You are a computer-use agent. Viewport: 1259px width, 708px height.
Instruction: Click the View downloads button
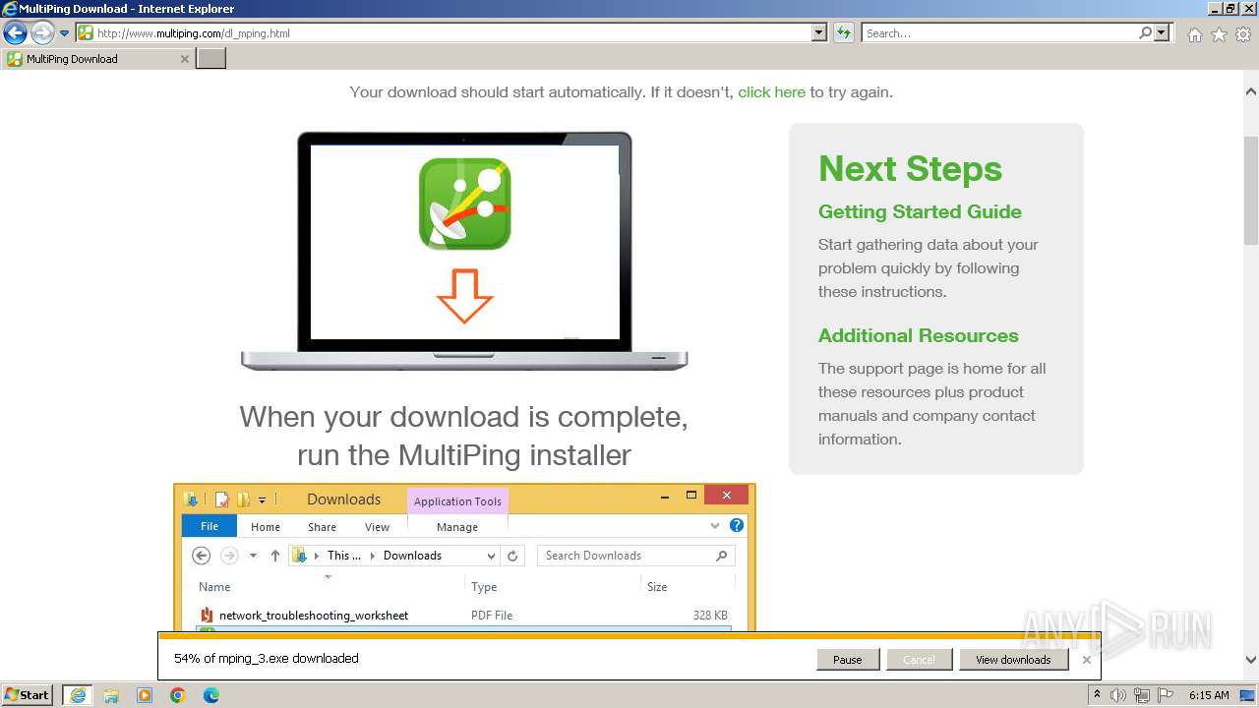point(1013,660)
